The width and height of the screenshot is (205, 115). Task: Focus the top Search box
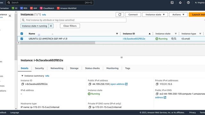pyautogui.click(x=50, y=3)
